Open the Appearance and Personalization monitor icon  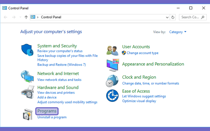(x=113, y=65)
